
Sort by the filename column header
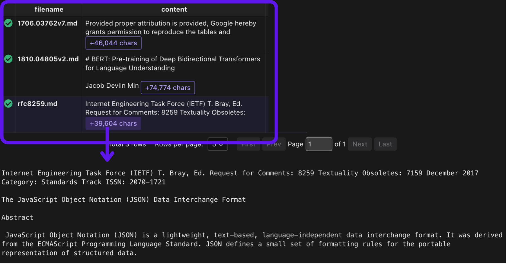pyautogui.click(x=49, y=9)
